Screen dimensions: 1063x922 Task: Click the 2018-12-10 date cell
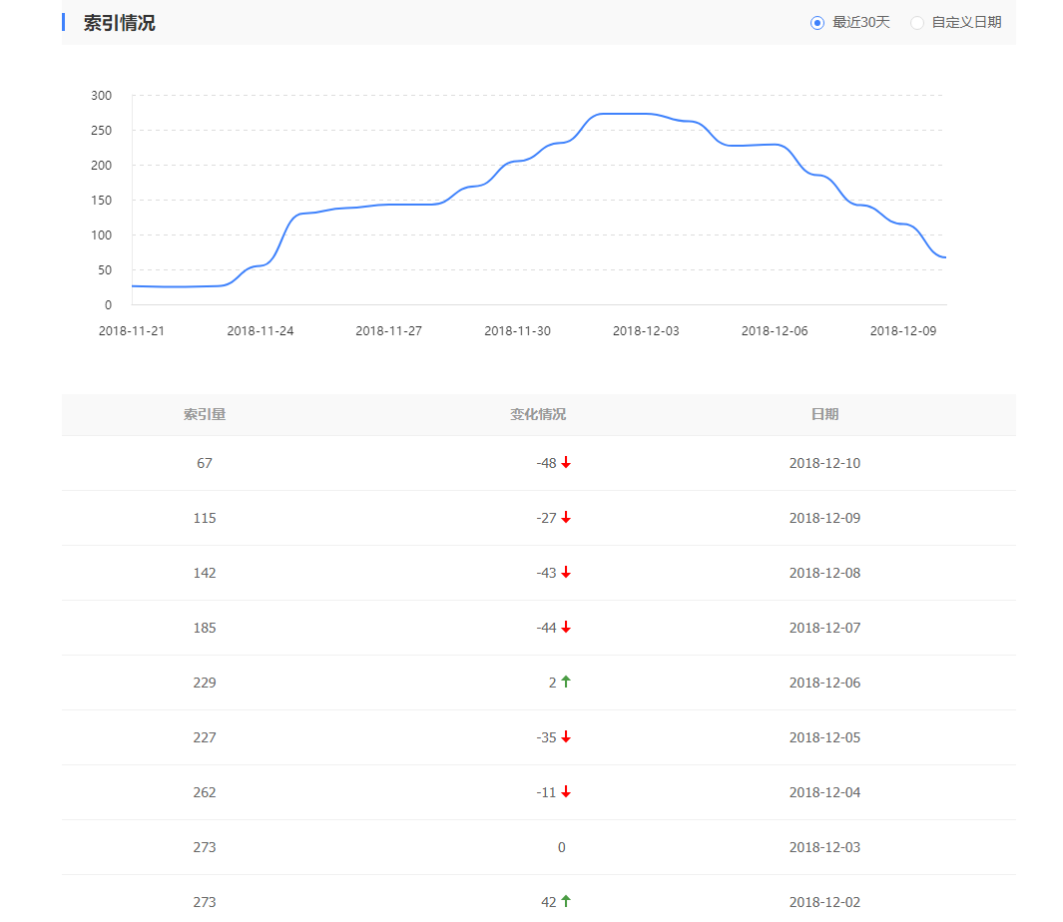tap(824, 463)
